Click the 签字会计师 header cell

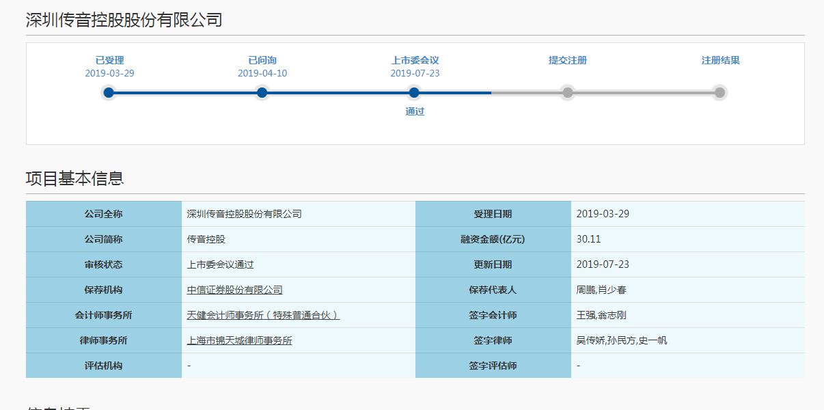click(493, 315)
